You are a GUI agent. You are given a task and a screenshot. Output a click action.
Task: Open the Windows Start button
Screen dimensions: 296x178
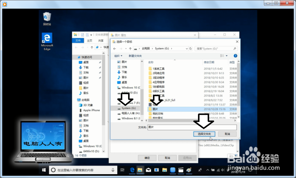44,170
